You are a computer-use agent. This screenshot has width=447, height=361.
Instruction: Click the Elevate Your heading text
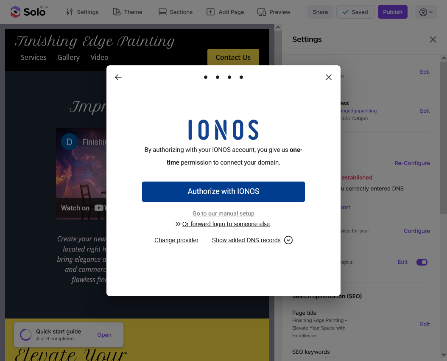[x=71, y=355]
